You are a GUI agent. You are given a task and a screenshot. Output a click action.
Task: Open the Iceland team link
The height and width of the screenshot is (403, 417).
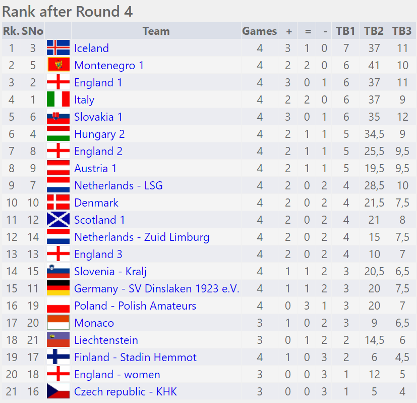pos(91,48)
